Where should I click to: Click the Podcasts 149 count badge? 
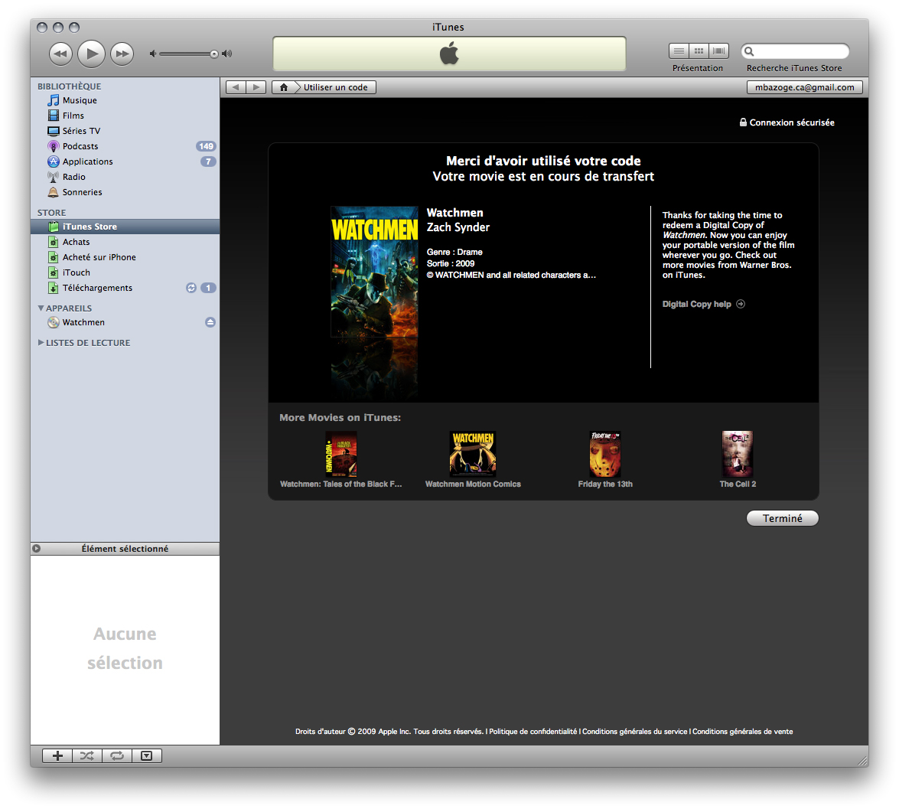(x=206, y=146)
